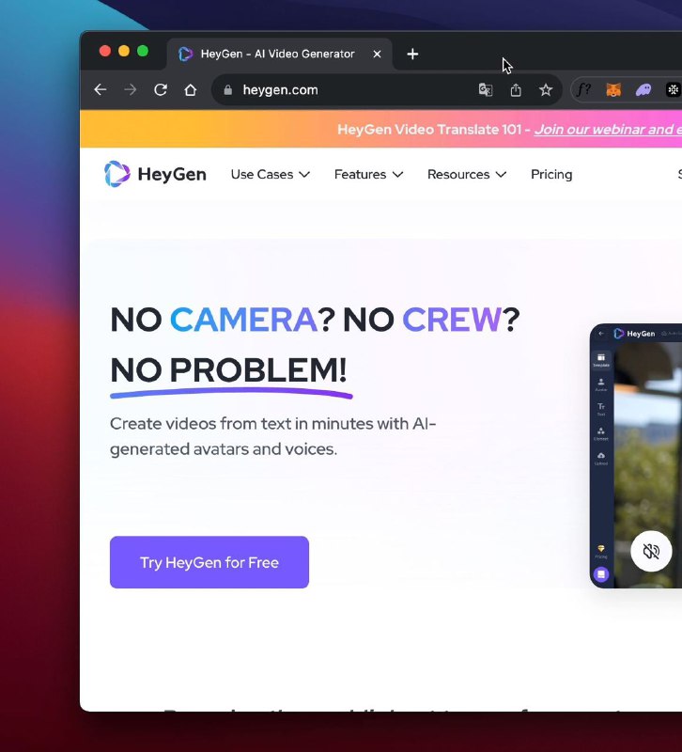The width and height of the screenshot is (682, 752).
Task: Click the green fullscreen window button
Action: [143, 51]
